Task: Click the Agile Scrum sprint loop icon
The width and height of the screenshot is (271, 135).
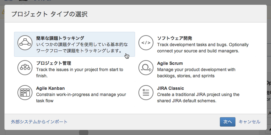Action: tap(146, 68)
